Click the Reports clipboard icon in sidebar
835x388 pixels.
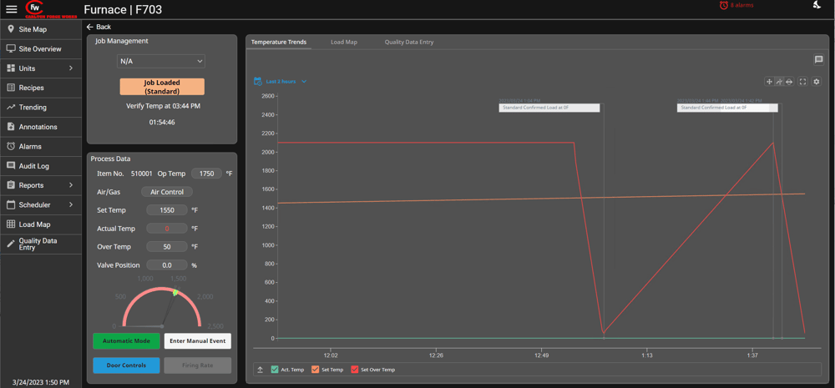coord(11,185)
